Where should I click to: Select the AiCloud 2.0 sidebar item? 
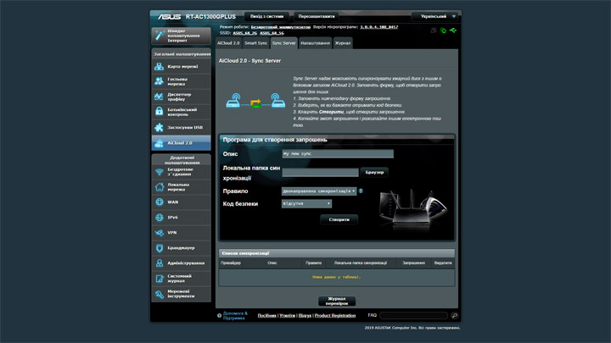point(182,143)
